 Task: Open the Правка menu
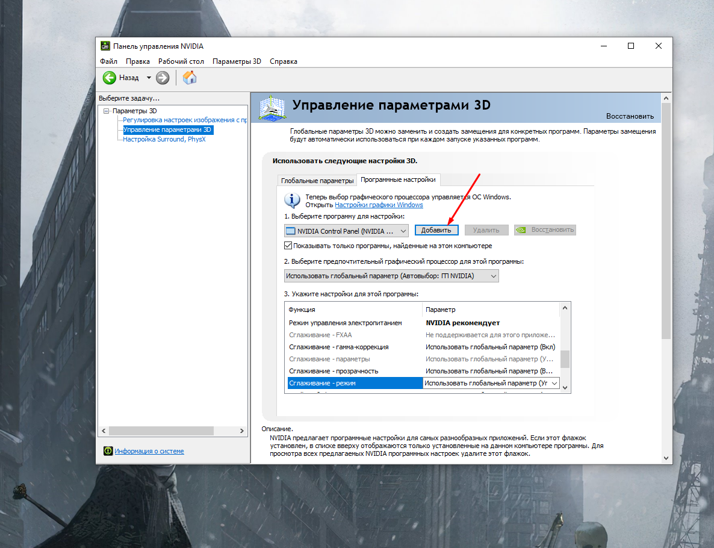[137, 61]
